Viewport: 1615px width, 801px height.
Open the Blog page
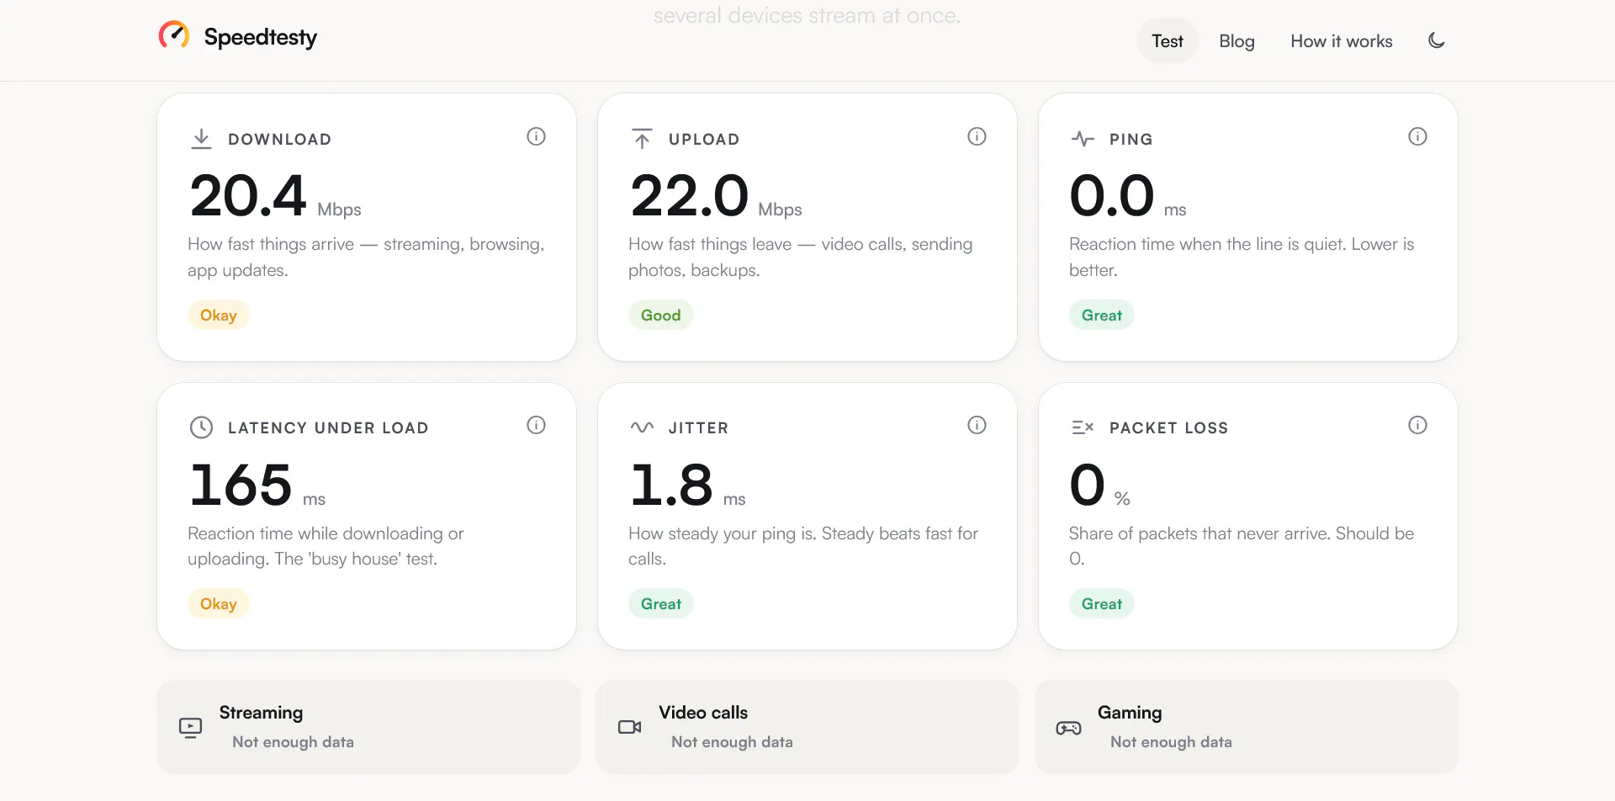point(1236,40)
